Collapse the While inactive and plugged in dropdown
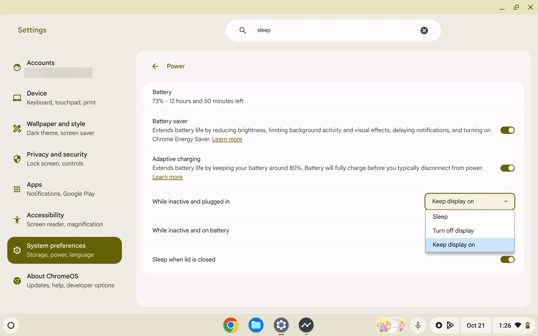 (x=470, y=201)
